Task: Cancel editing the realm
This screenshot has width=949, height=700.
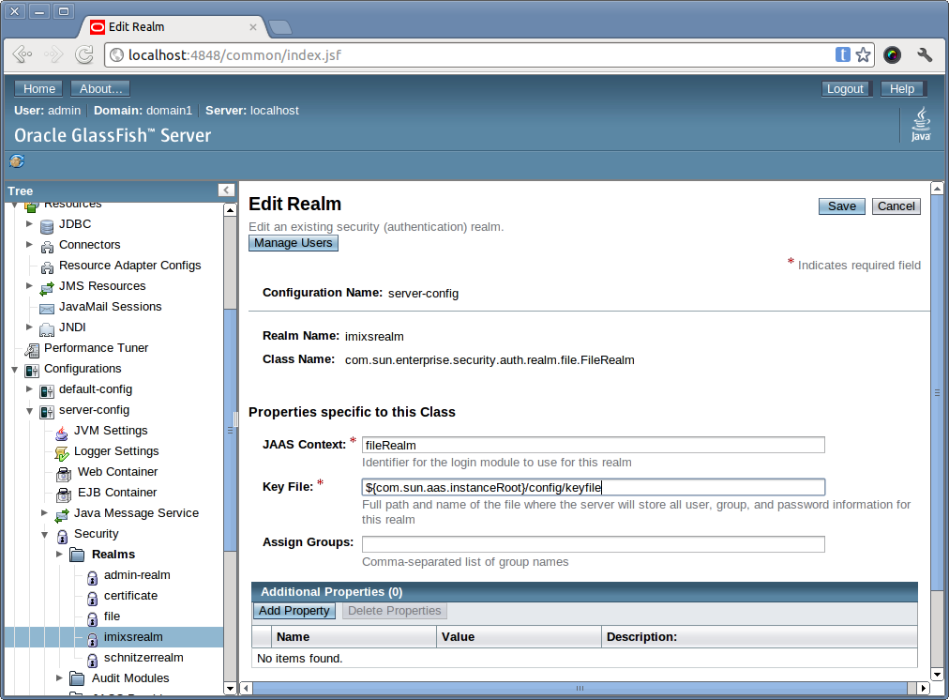Action: tap(896, 205)
